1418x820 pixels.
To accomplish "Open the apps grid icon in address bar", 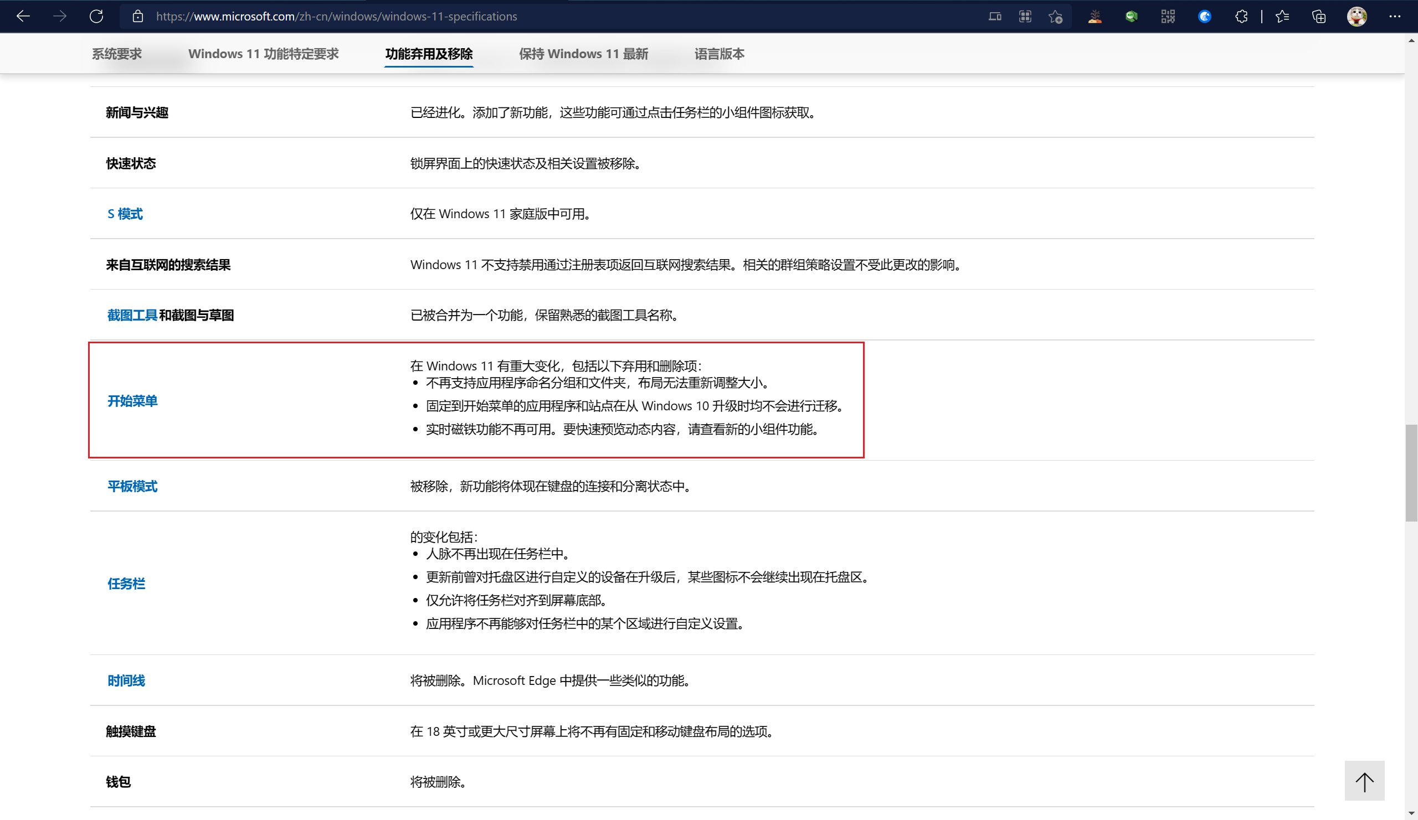I will tap(1025, 16).
